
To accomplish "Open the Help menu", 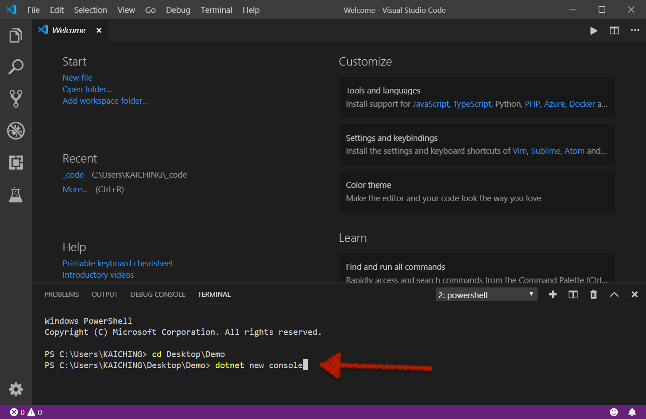I will pyautogui.click(x=251, y=10).
